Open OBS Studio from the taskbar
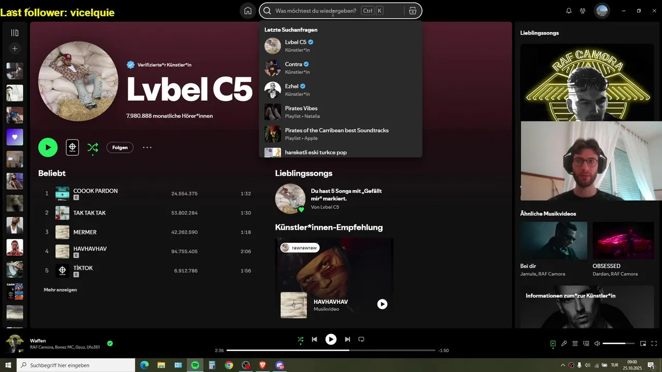The height and width of the screenshot is (372, 662). (246, 365)
